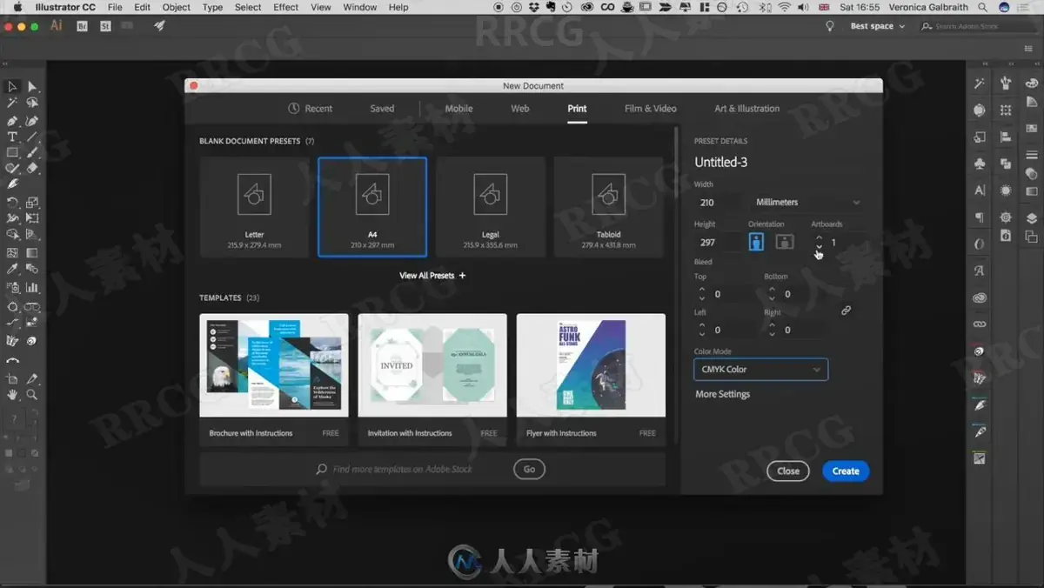Open Adobe Bridge with the Br icon

pos(82,26)
